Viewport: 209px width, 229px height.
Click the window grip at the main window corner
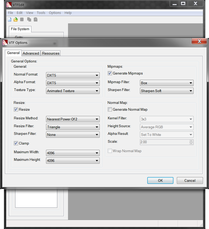(x=201, y=225)
